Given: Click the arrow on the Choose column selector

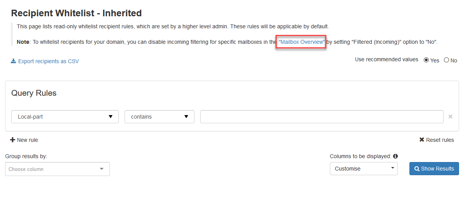Looking at the screenshot, I should point(102,169).
